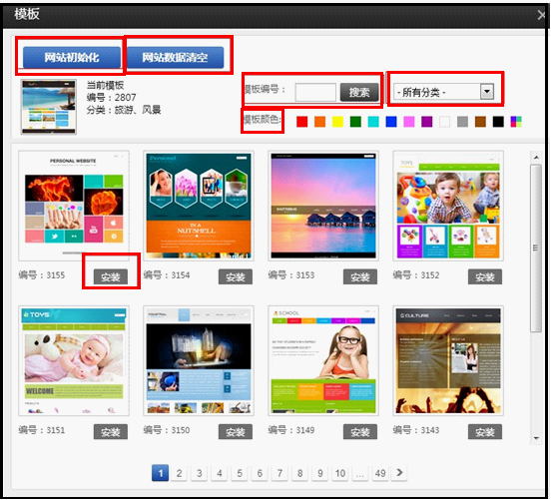The height and width of the screenshot is (500, 551).
Task: Install template number 3155
Action: (111, 276)
